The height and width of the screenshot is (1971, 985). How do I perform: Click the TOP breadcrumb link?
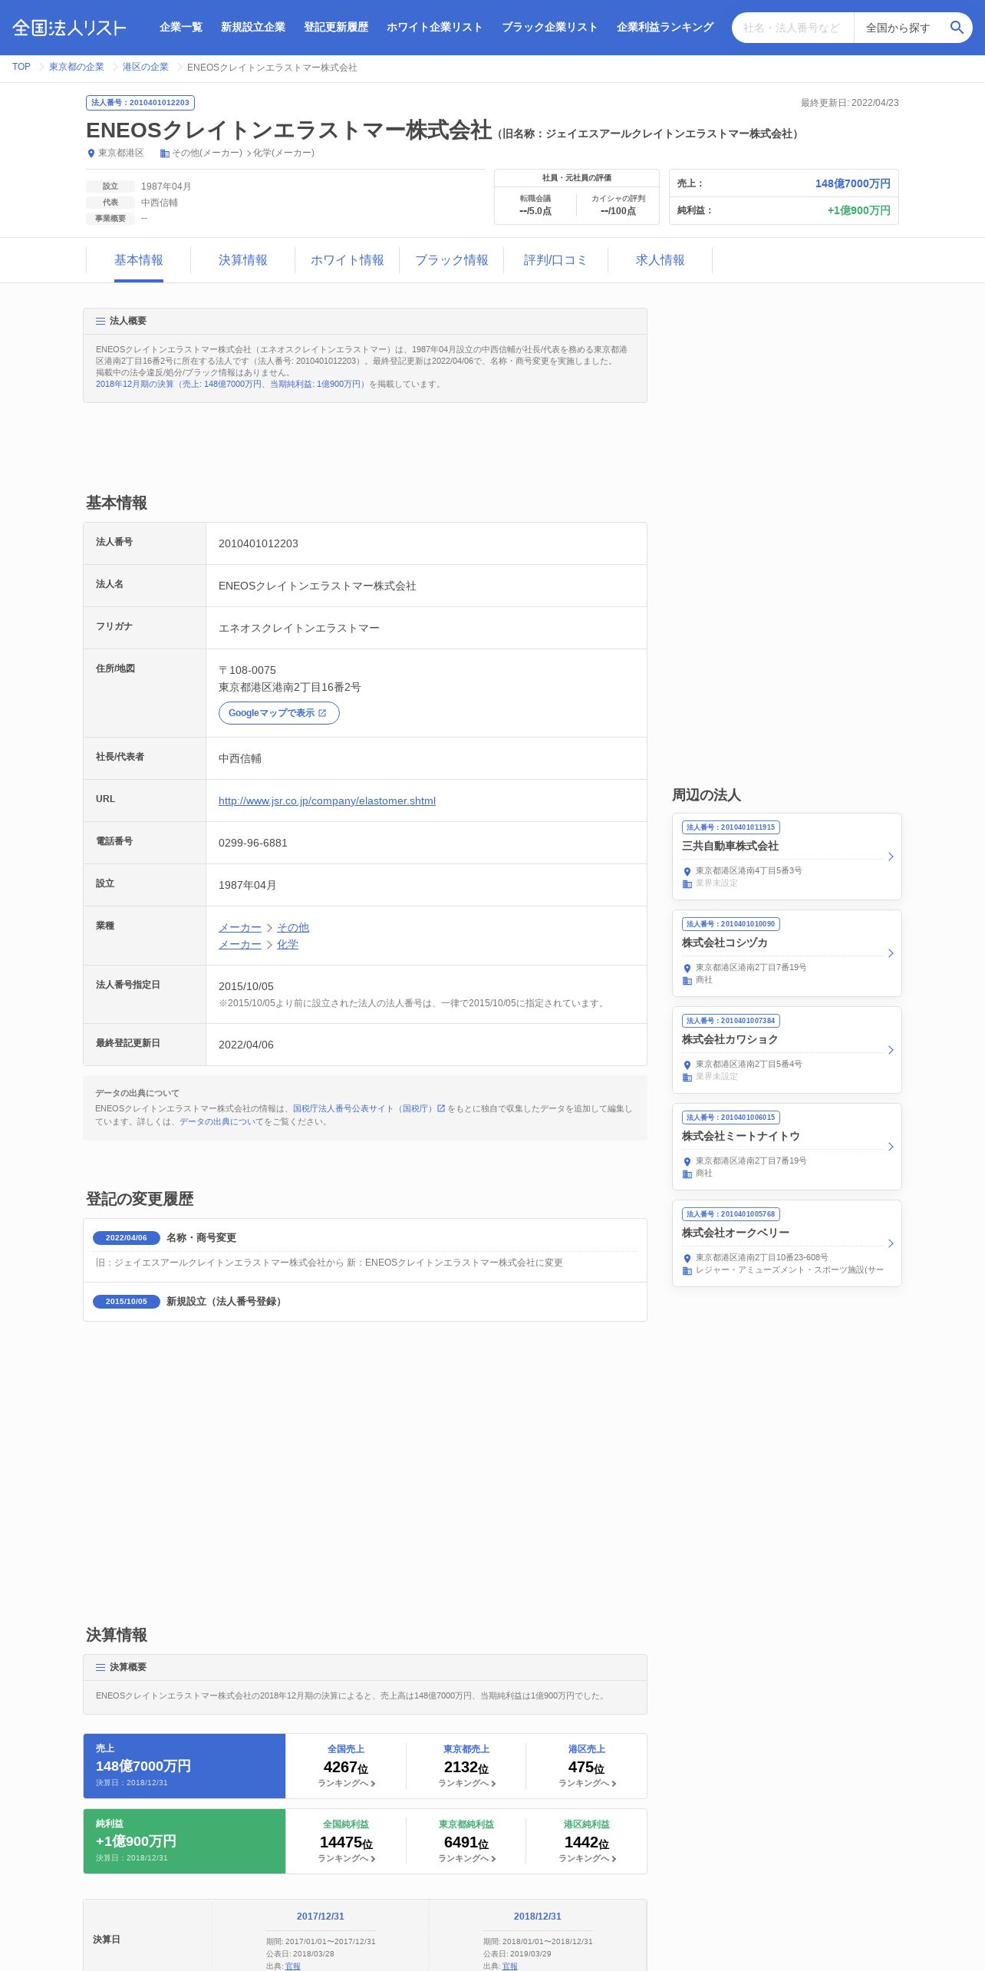click(x=21, y=67)
